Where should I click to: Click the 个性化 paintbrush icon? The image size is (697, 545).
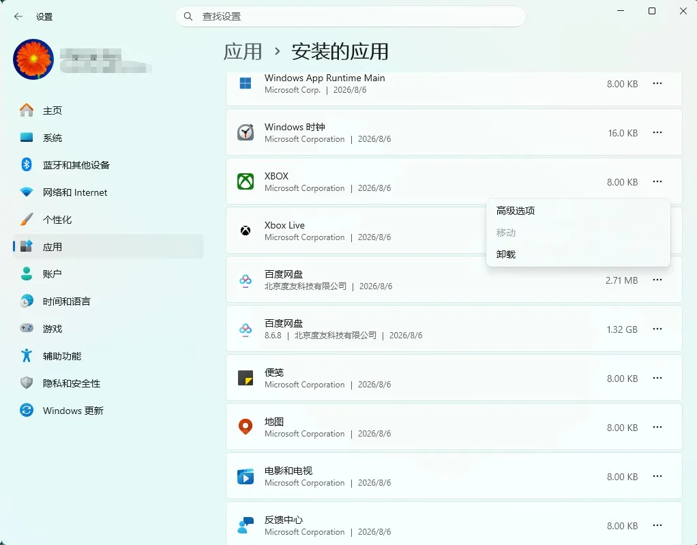pyautogui.click(x=27, y=219)
